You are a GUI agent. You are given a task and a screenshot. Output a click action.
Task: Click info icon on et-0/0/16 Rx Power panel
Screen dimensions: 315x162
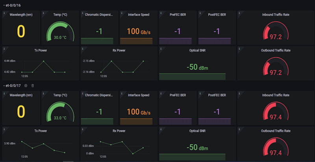point(82,49)
